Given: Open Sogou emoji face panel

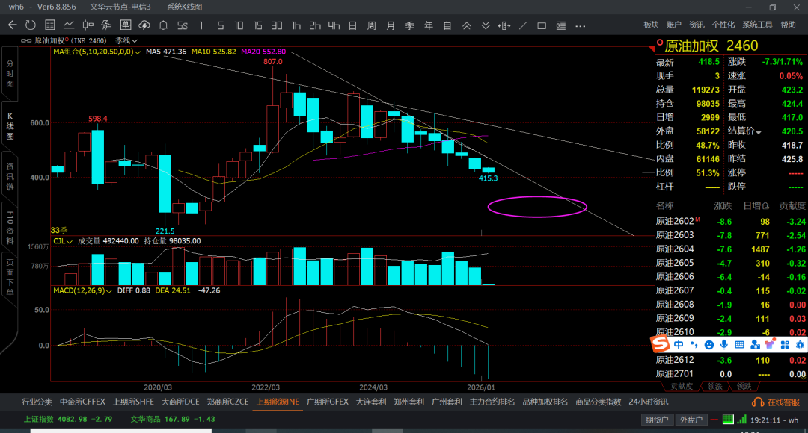Looking at the screenshot, I should tap(709, 345).
